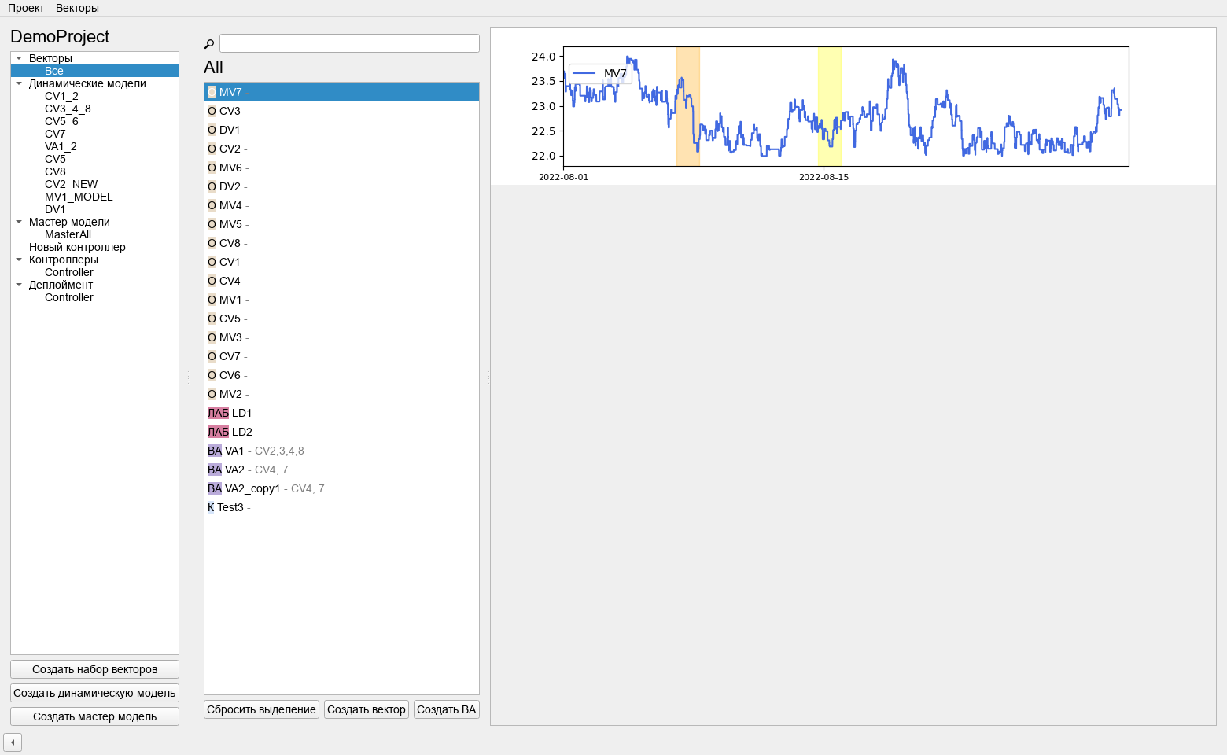Collapse the Динамические модели tree node
The width and height of the screenshot is (1227, 755).
(x=19, y=83)
